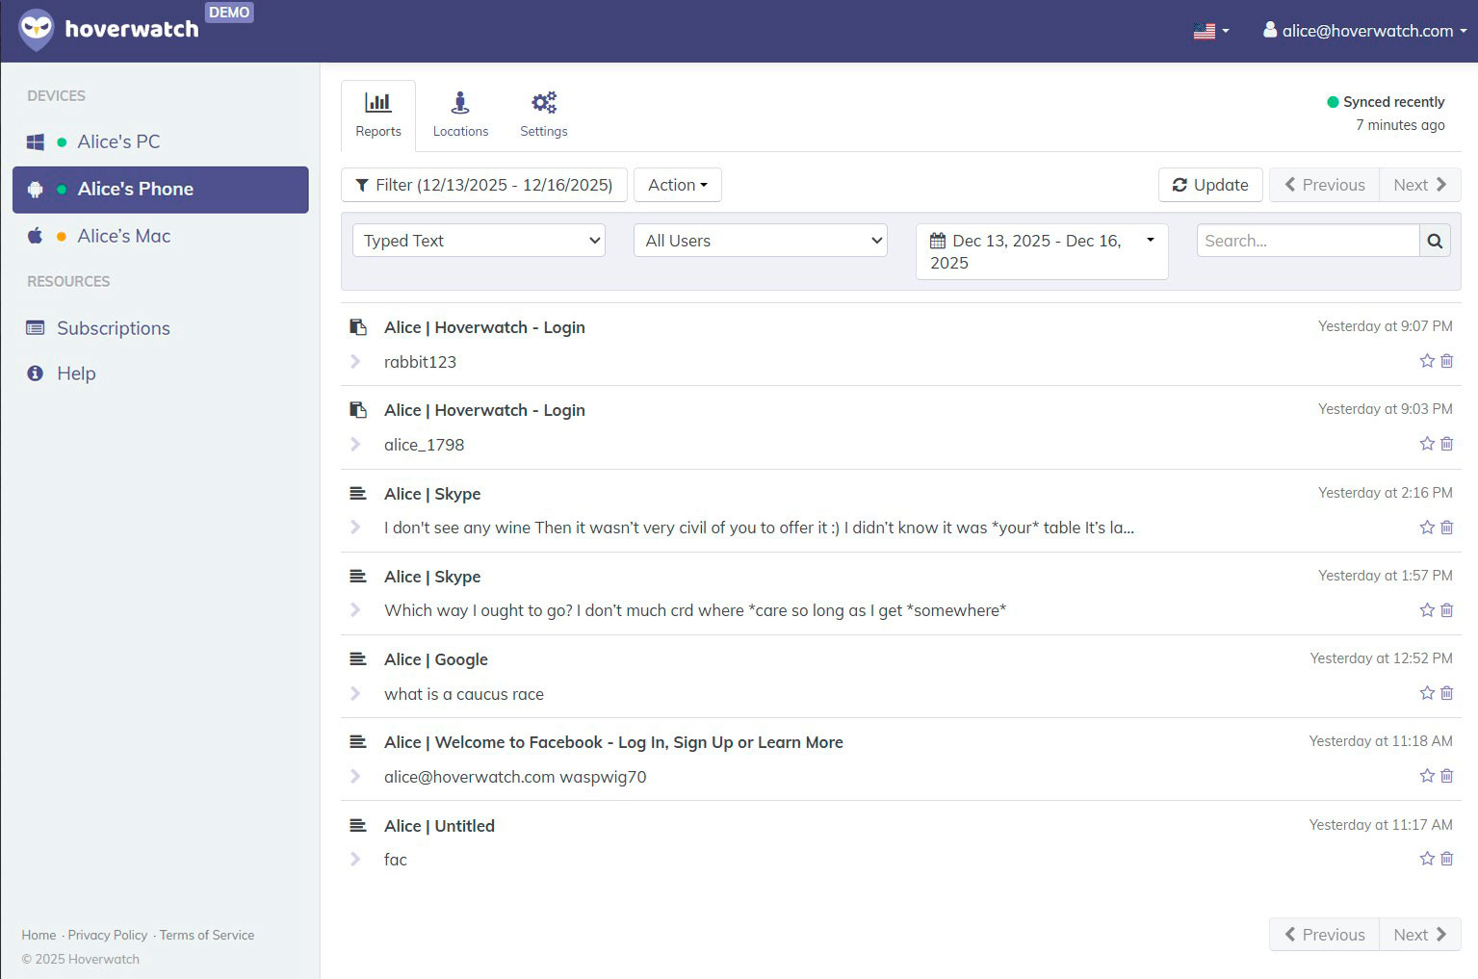The image size is (1478, 979).
Task: Click the Search input field
Action: (x=1307, y=241)
